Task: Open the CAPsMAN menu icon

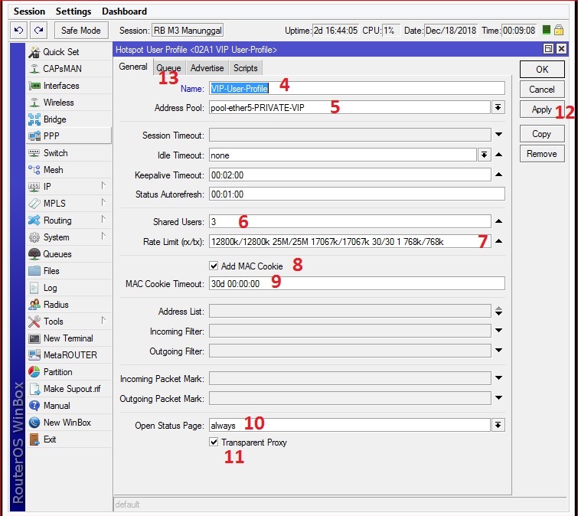Action: (34, 69)
